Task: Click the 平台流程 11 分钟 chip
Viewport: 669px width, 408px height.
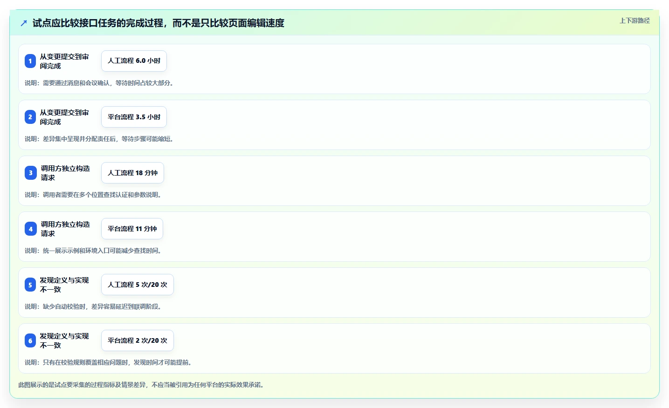Action: coord(132,229)
